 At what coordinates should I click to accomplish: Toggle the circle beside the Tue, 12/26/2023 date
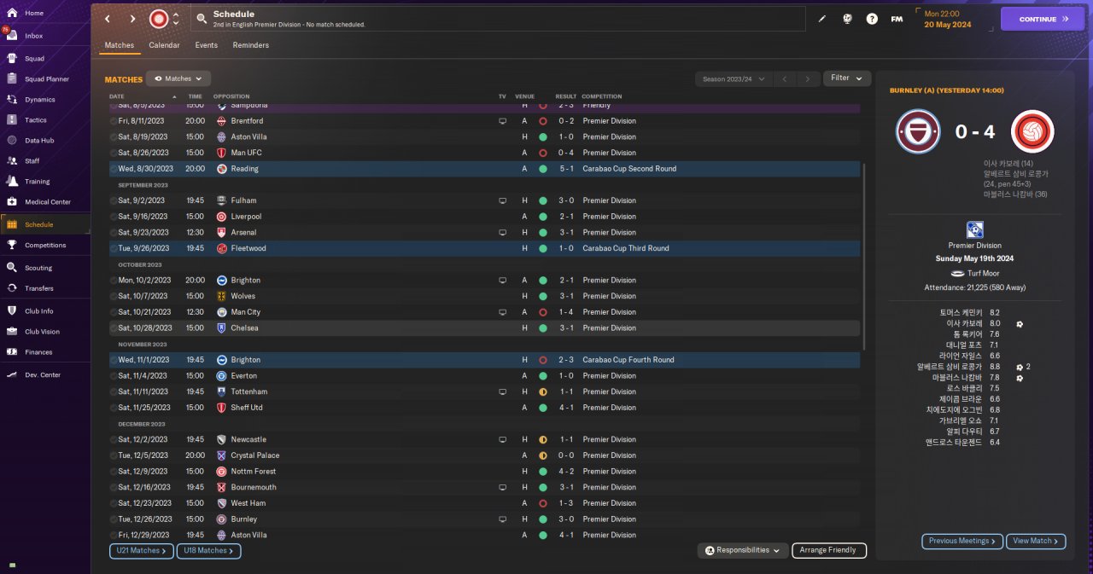click(x=114, y=519)
